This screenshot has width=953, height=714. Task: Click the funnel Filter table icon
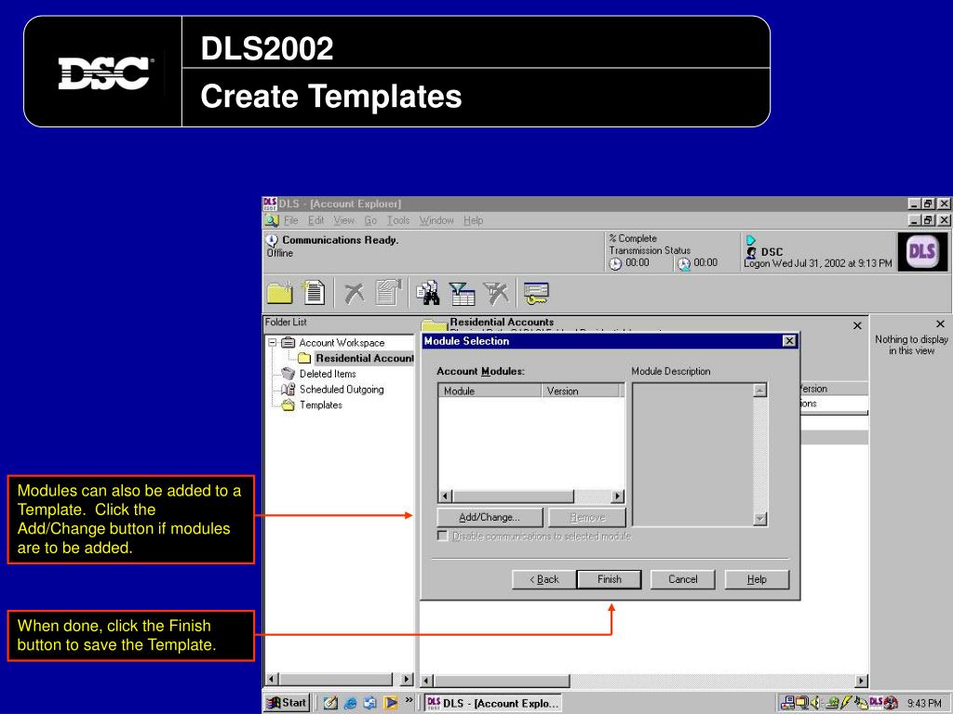[x=462, y=293]
